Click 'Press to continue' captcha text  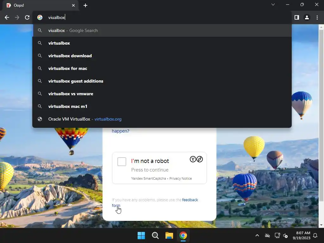(150, 170)
